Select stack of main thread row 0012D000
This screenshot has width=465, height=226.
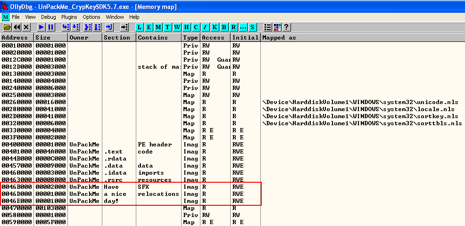[232, 67]
